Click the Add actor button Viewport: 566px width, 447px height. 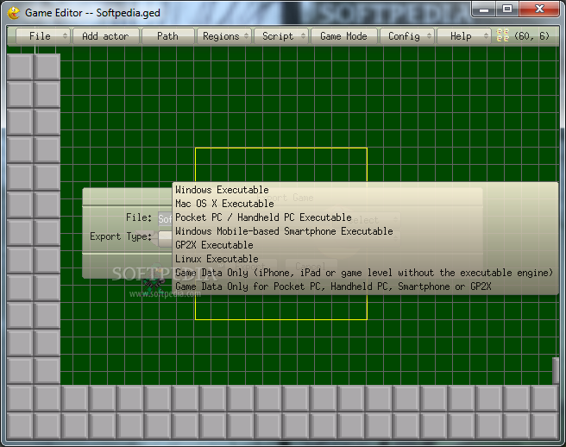106,36
